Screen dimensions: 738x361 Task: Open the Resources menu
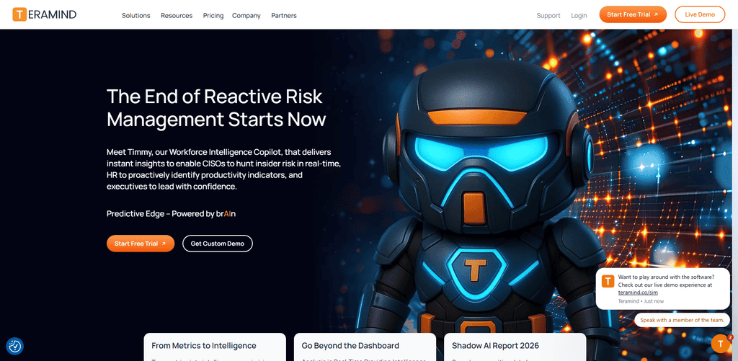click(x=177, y=16)
